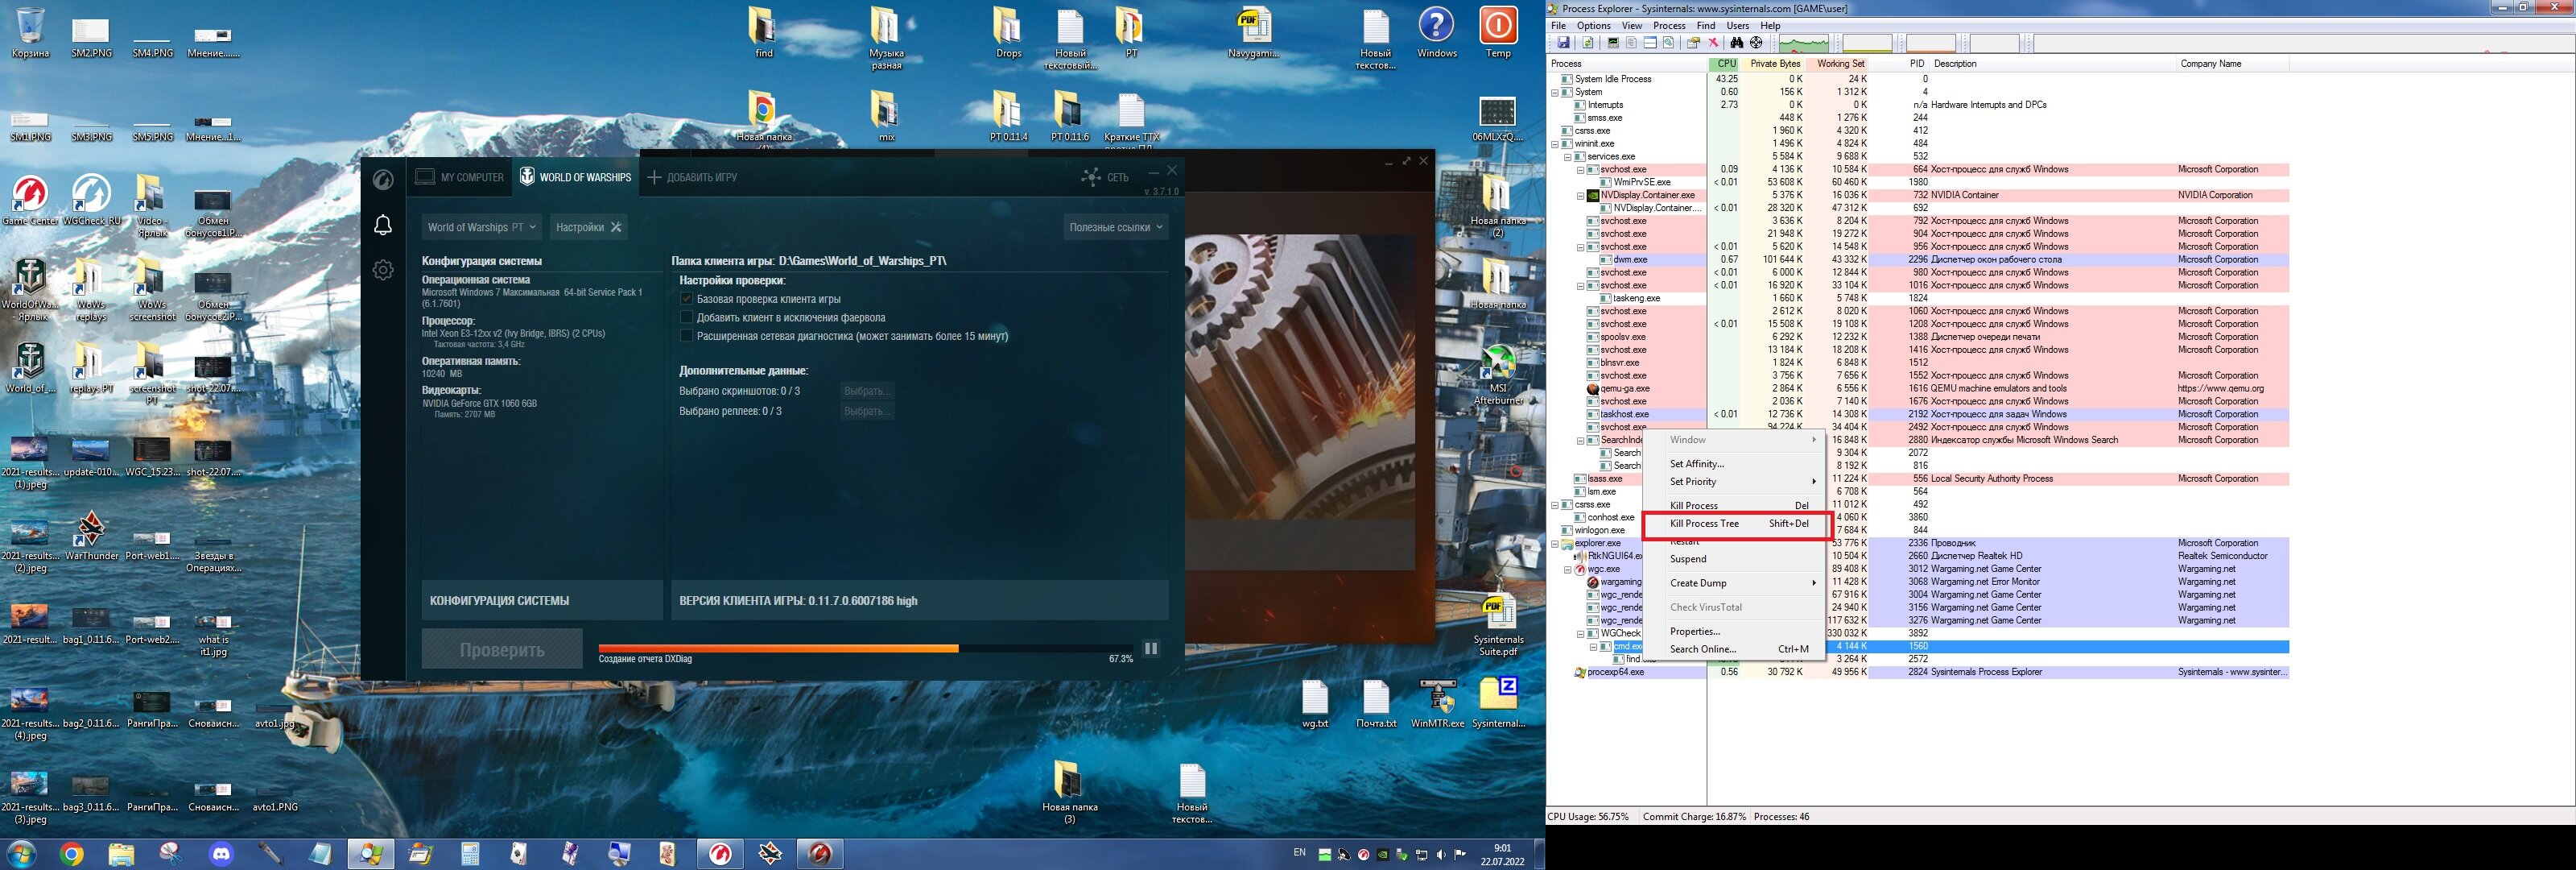Sort by the CPU column header

click(x=1725, y=64)
